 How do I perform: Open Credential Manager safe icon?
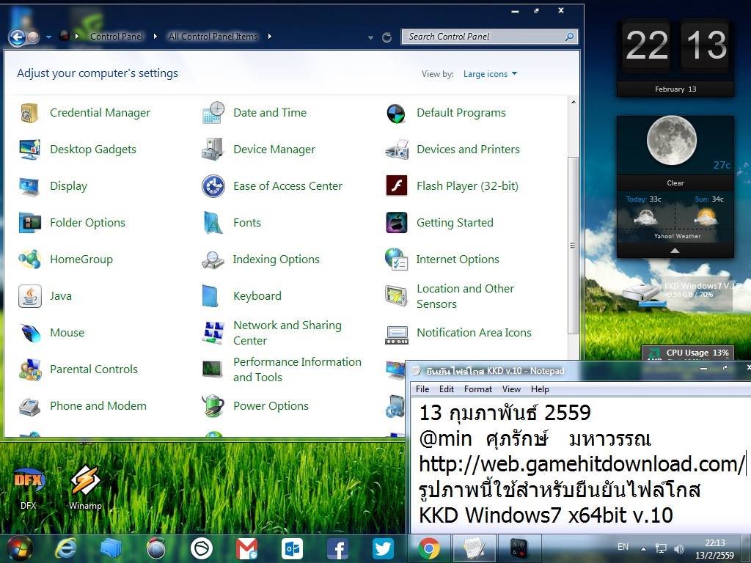29,113
